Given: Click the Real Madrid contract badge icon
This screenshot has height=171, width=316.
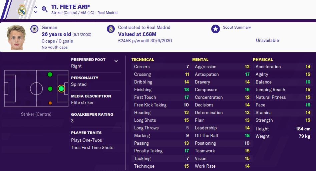Looking at the screenshot, I should [111, 29].
